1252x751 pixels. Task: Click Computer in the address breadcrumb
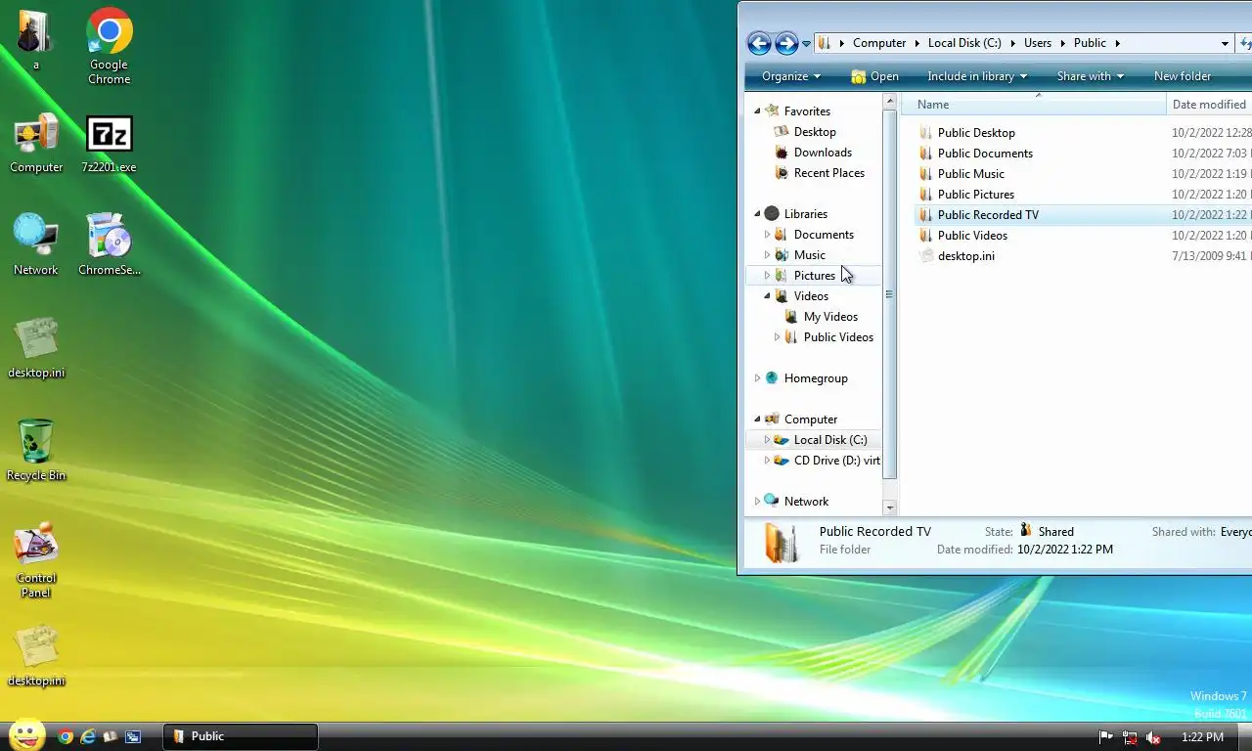(x=879, y=43)
